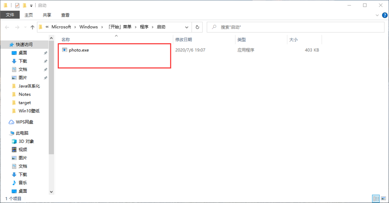The width and height of the screenshot is (389, 203).
Task: Open the Win10壁纸 folder
Action: coord(29,111)
